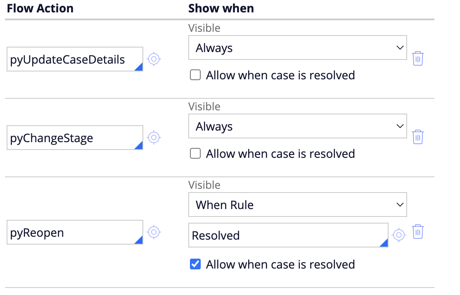Delete the pyUpdateCaseDetails row

pyautogui.click(x=418, y=58)
